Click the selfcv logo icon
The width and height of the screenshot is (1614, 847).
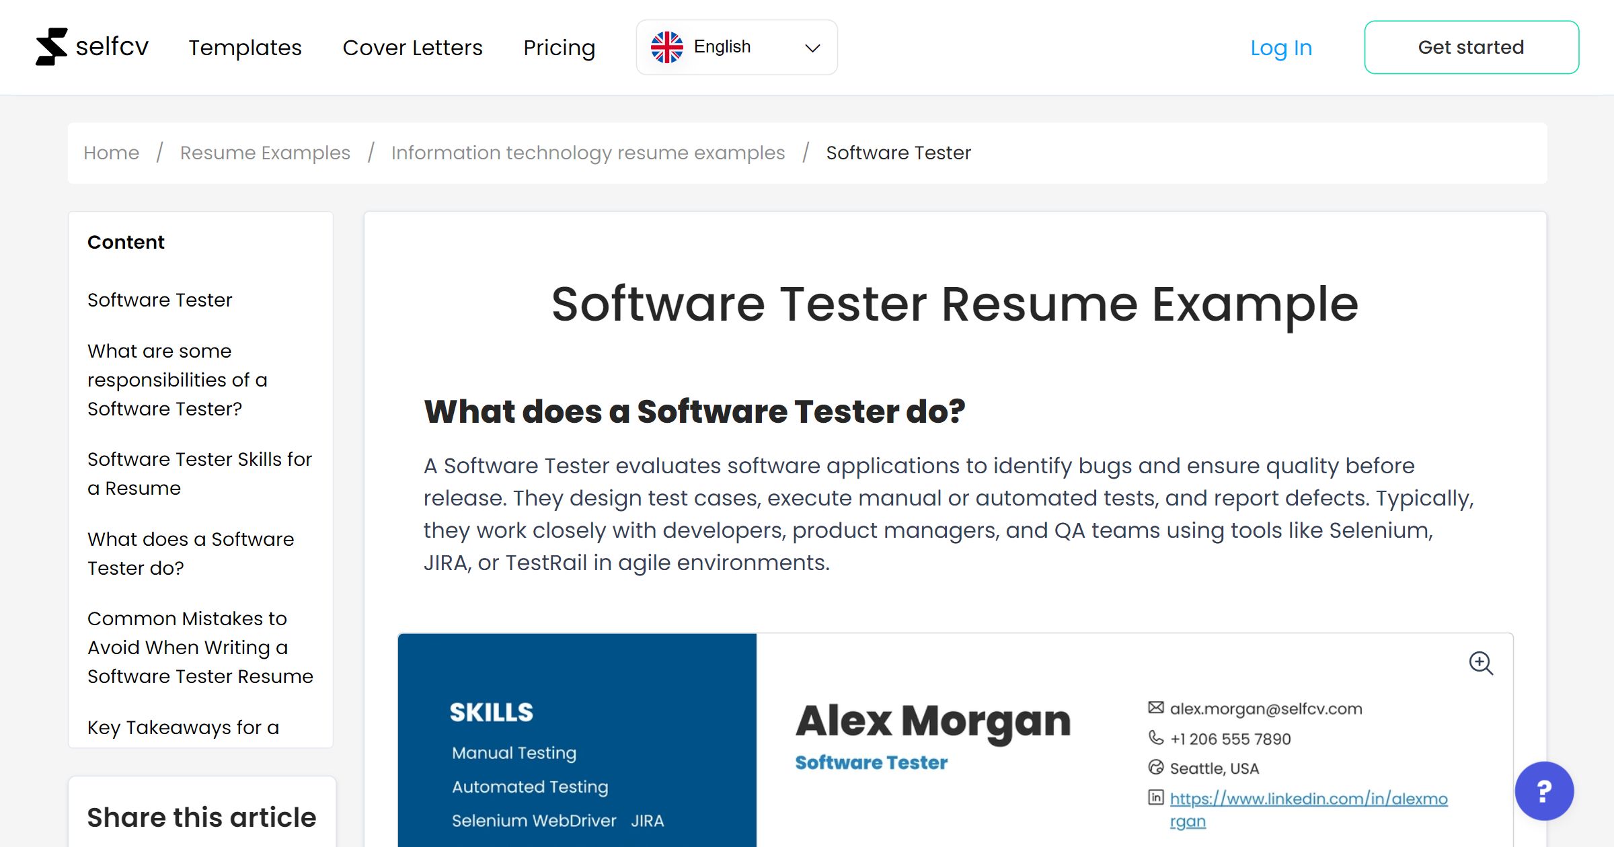[x=52, y=47]
